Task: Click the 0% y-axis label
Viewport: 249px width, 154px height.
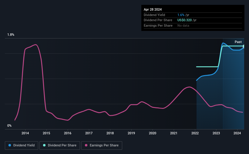Action: tap(9, 126)
